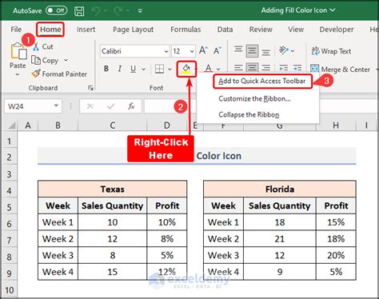Click the Florida Week 3 profit 20% cell
379x299 pixels.
[x=336, y=255]
